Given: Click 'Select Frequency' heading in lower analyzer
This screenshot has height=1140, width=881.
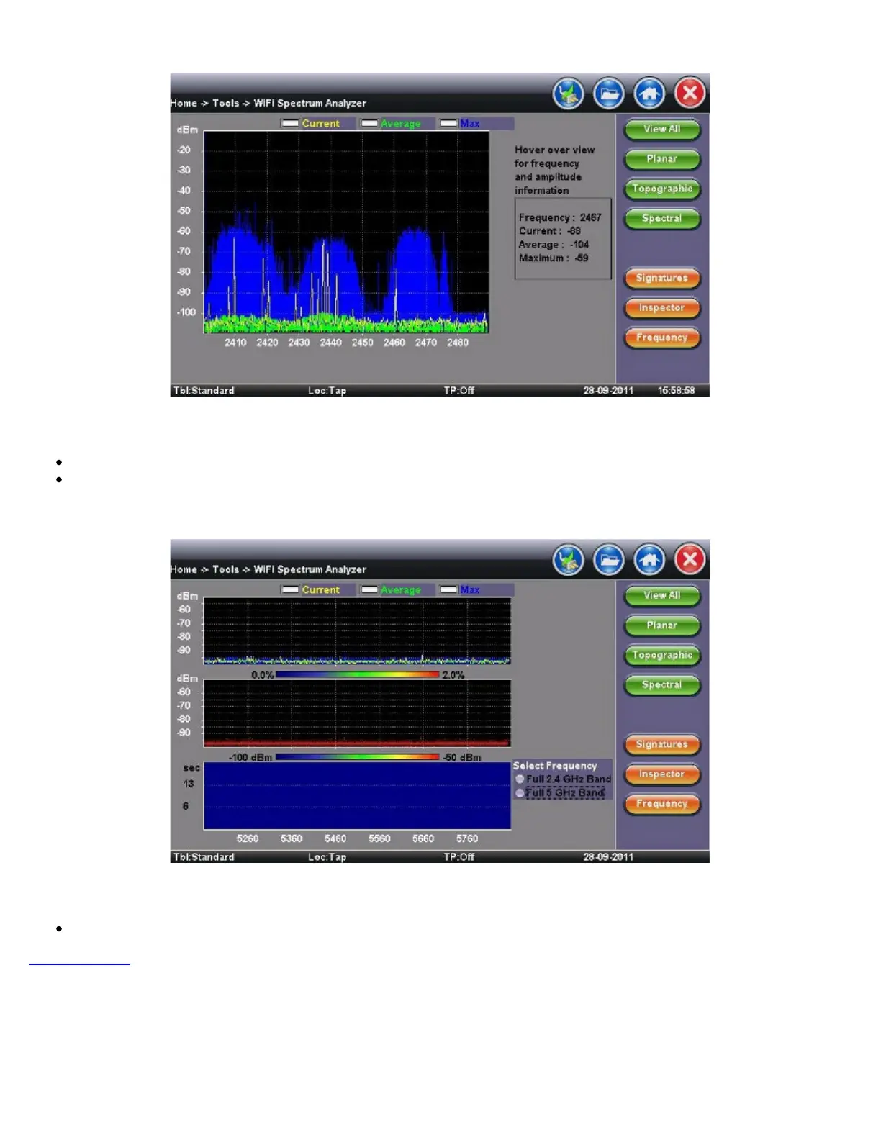Looking at the screenshot, I should point(555,766).
